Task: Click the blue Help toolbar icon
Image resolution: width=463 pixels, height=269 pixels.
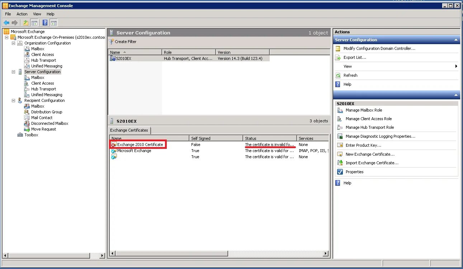Action: [45, 23]
